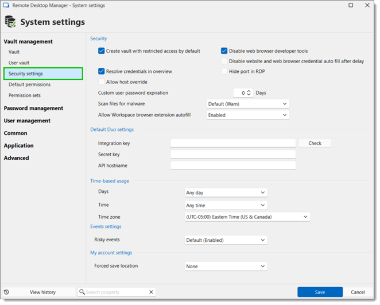
Task: Open Scan files for malware dropdown
Action: tap(248, 104)
